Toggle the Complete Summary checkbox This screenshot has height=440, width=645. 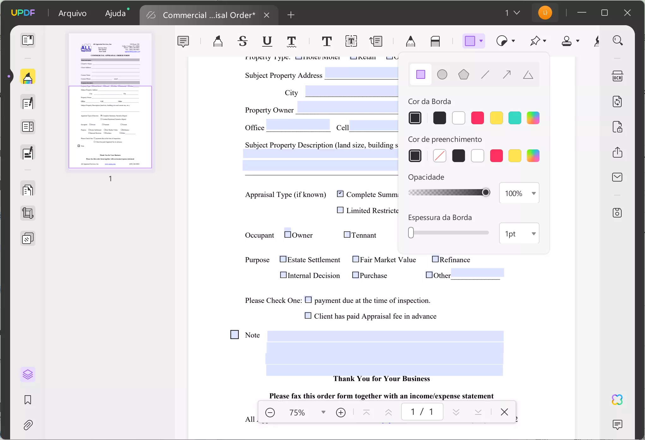(340, 194)
